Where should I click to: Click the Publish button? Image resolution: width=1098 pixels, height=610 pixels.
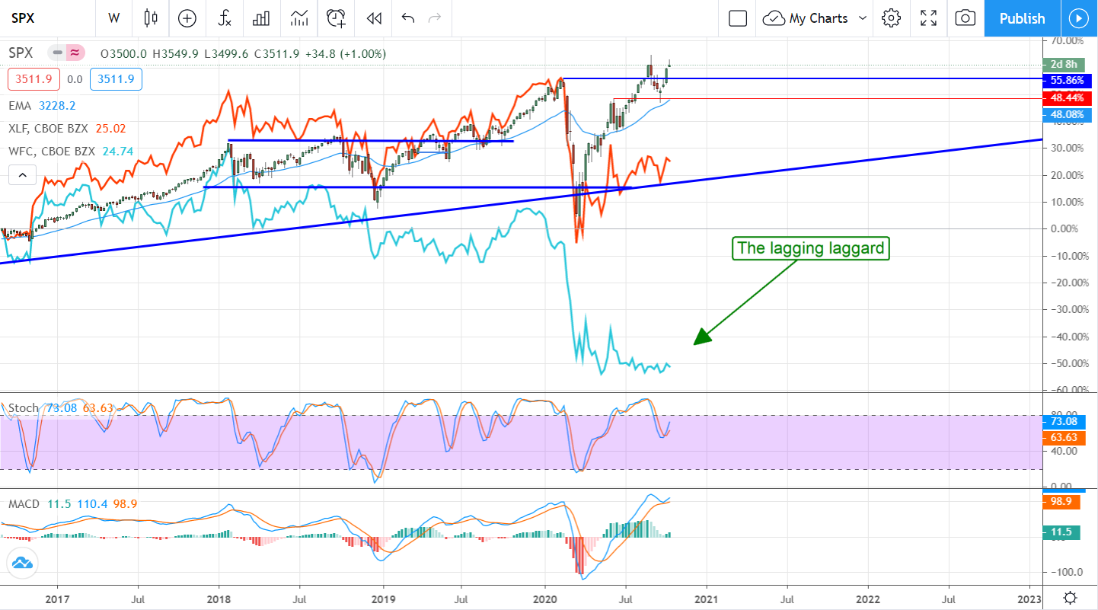coord(1022,18)
